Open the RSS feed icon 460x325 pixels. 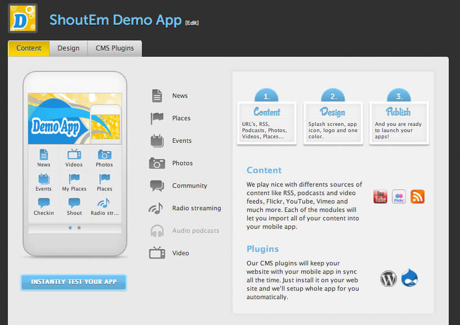point(417,197)
